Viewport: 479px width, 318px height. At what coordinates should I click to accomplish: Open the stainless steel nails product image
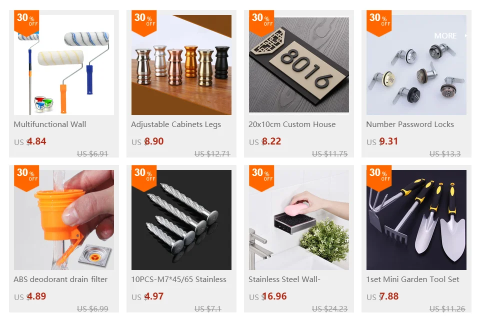click(x=181, y=220)
